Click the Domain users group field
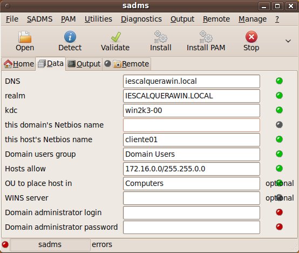 [x=192, y=154]
